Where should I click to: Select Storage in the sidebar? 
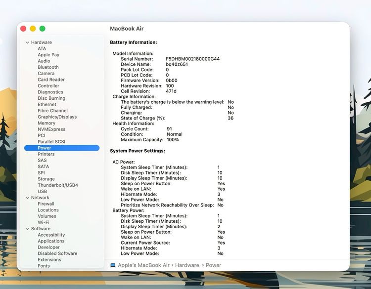pyautogui.click(x=46, y=179)
